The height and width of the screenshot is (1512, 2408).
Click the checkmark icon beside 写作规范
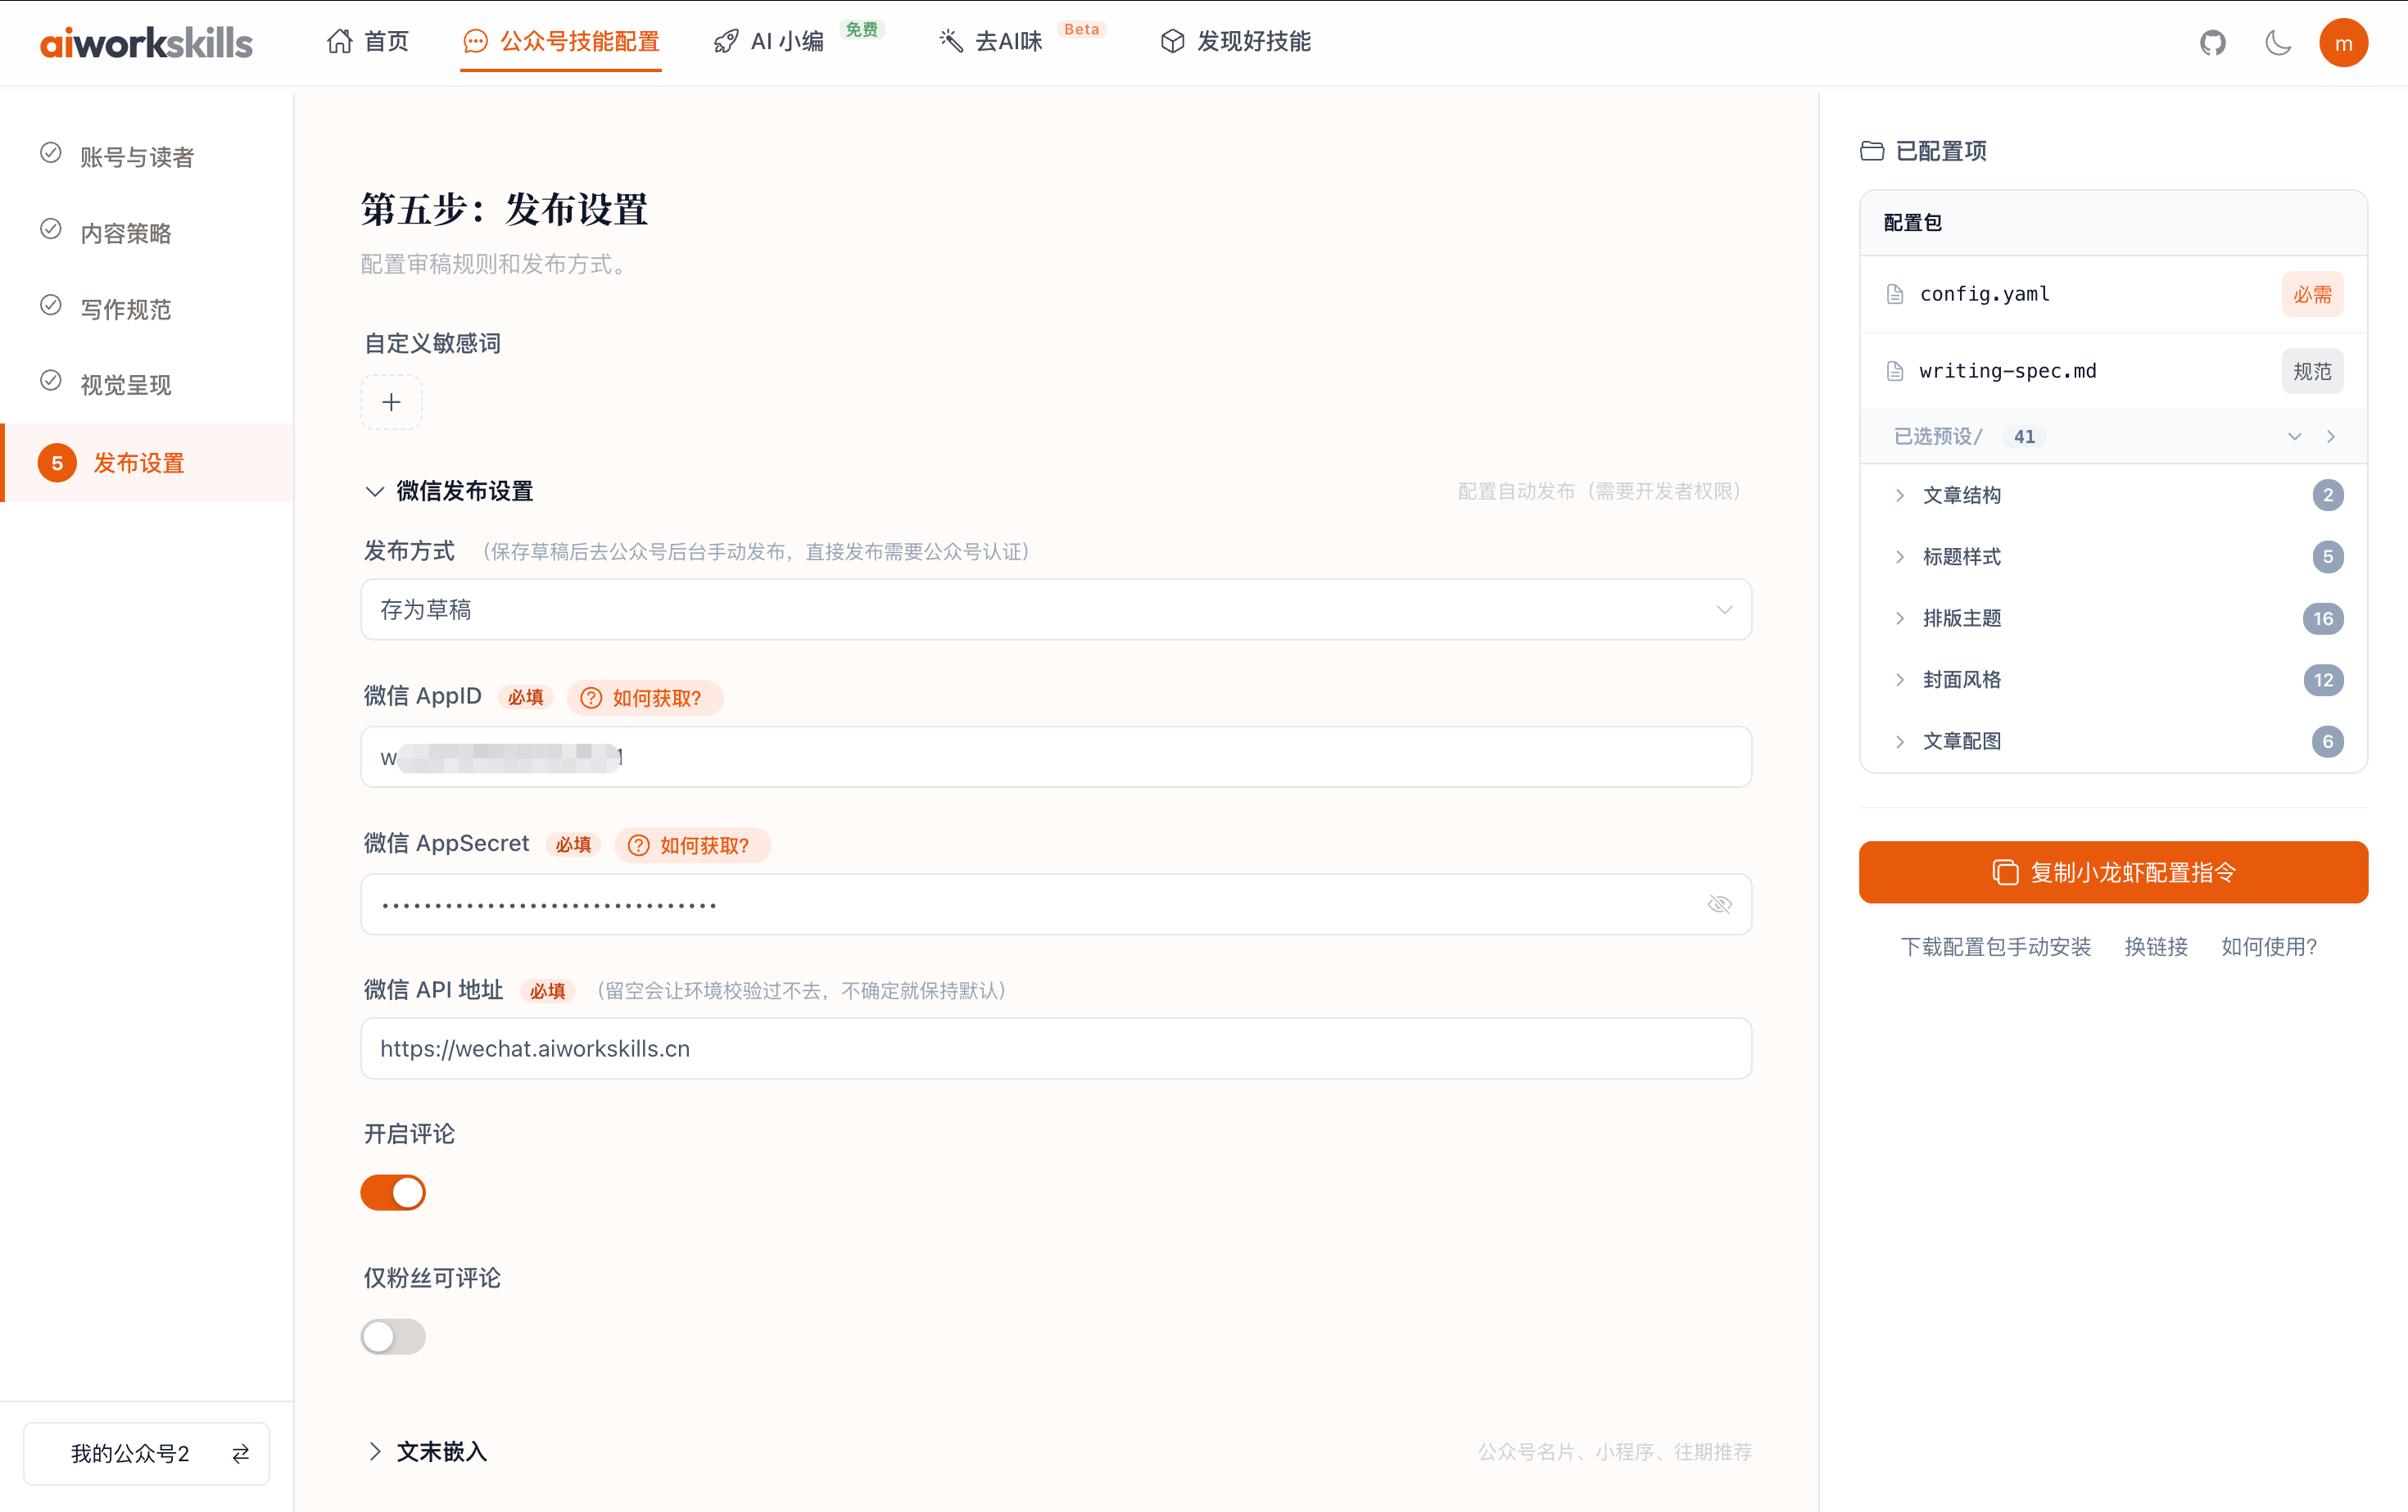pos(51,305)
